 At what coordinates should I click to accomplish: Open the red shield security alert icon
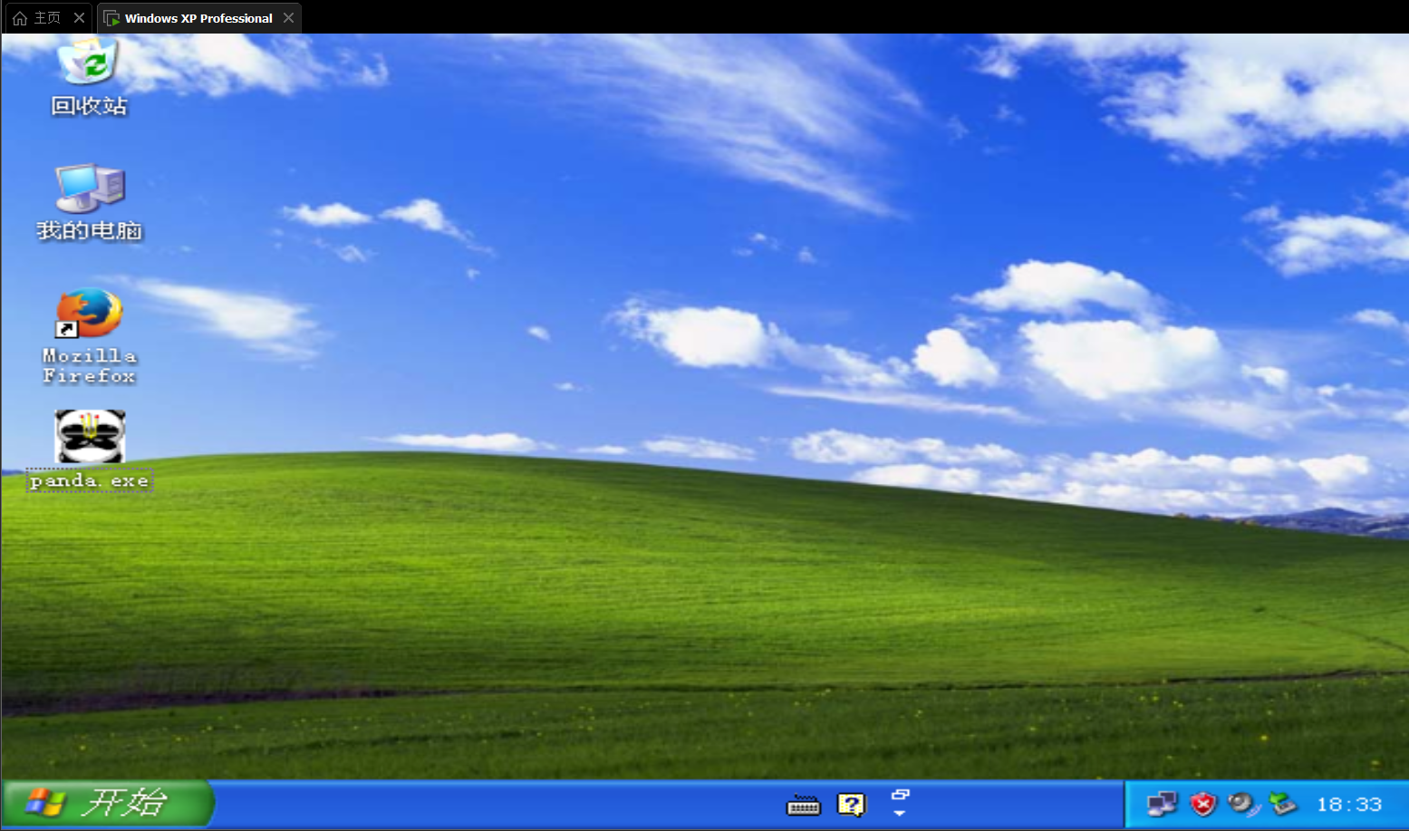point(1202,804)
